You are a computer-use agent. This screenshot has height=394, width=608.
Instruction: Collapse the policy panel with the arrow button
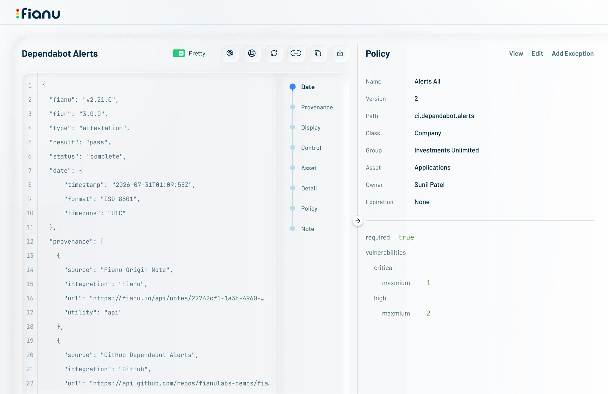pyautogui.click(x=358, y=221)
